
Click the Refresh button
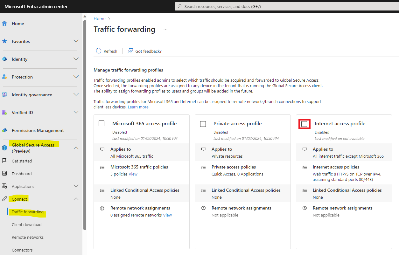coord(107,51)
